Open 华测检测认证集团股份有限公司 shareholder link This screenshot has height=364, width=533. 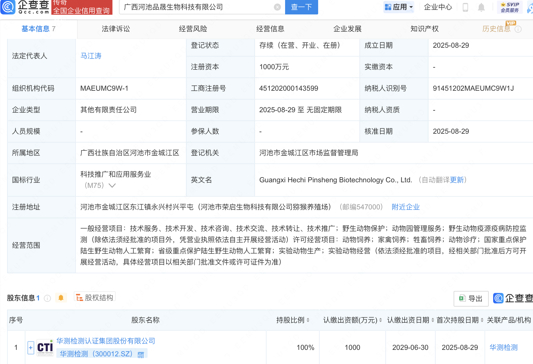(x=106, y=341)
